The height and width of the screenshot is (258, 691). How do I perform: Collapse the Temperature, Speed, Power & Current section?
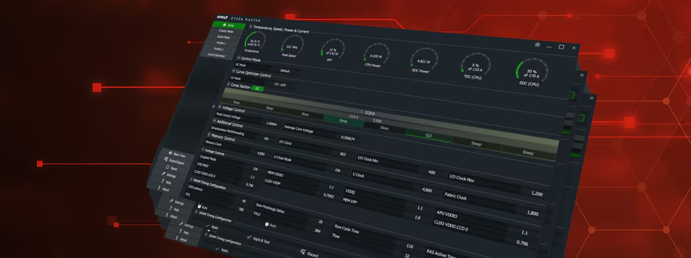point(250,27)
